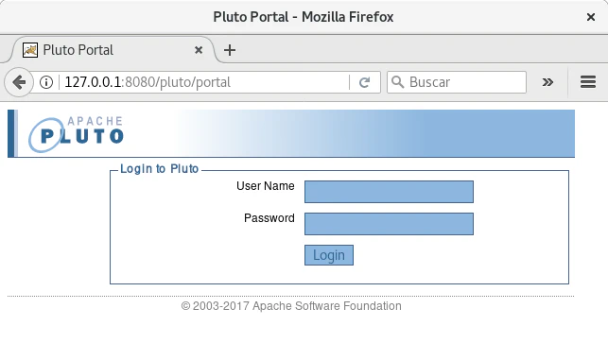Reload the current Pluto portal page
Screen dimensions: 608x343
click(x=364, y=82)
